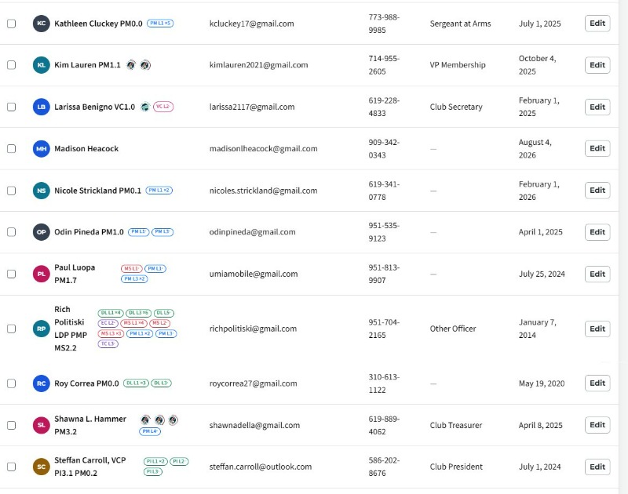This screenshot has height=494, width=628.
Task: Click Nicole Strickland's PM L1 ×2 badge
Action: 159,191
